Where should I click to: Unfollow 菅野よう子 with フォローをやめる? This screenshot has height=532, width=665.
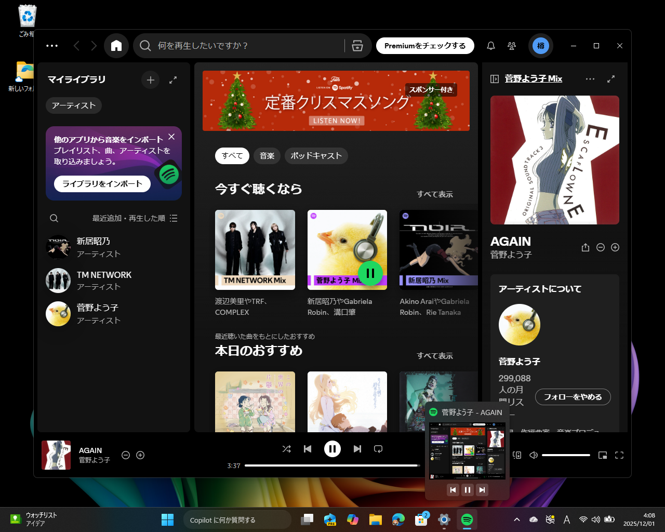(573, 396)
